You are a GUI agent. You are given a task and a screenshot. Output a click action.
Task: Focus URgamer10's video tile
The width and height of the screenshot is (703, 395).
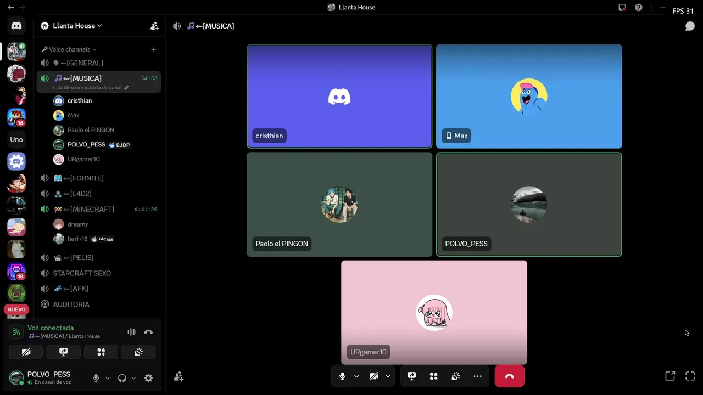point(434,312)
